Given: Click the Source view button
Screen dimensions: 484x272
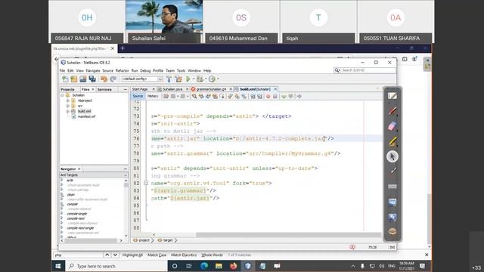Looking at the screenshot, I should [138, 96].
